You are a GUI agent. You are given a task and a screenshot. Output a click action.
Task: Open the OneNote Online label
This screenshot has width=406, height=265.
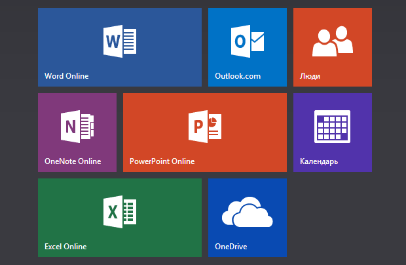click(73, 161)
